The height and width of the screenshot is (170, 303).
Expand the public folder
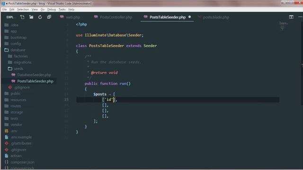[x=16, y=93]
